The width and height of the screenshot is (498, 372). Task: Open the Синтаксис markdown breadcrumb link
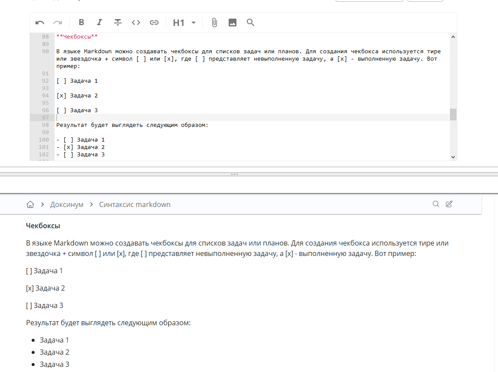coord(135,204)
